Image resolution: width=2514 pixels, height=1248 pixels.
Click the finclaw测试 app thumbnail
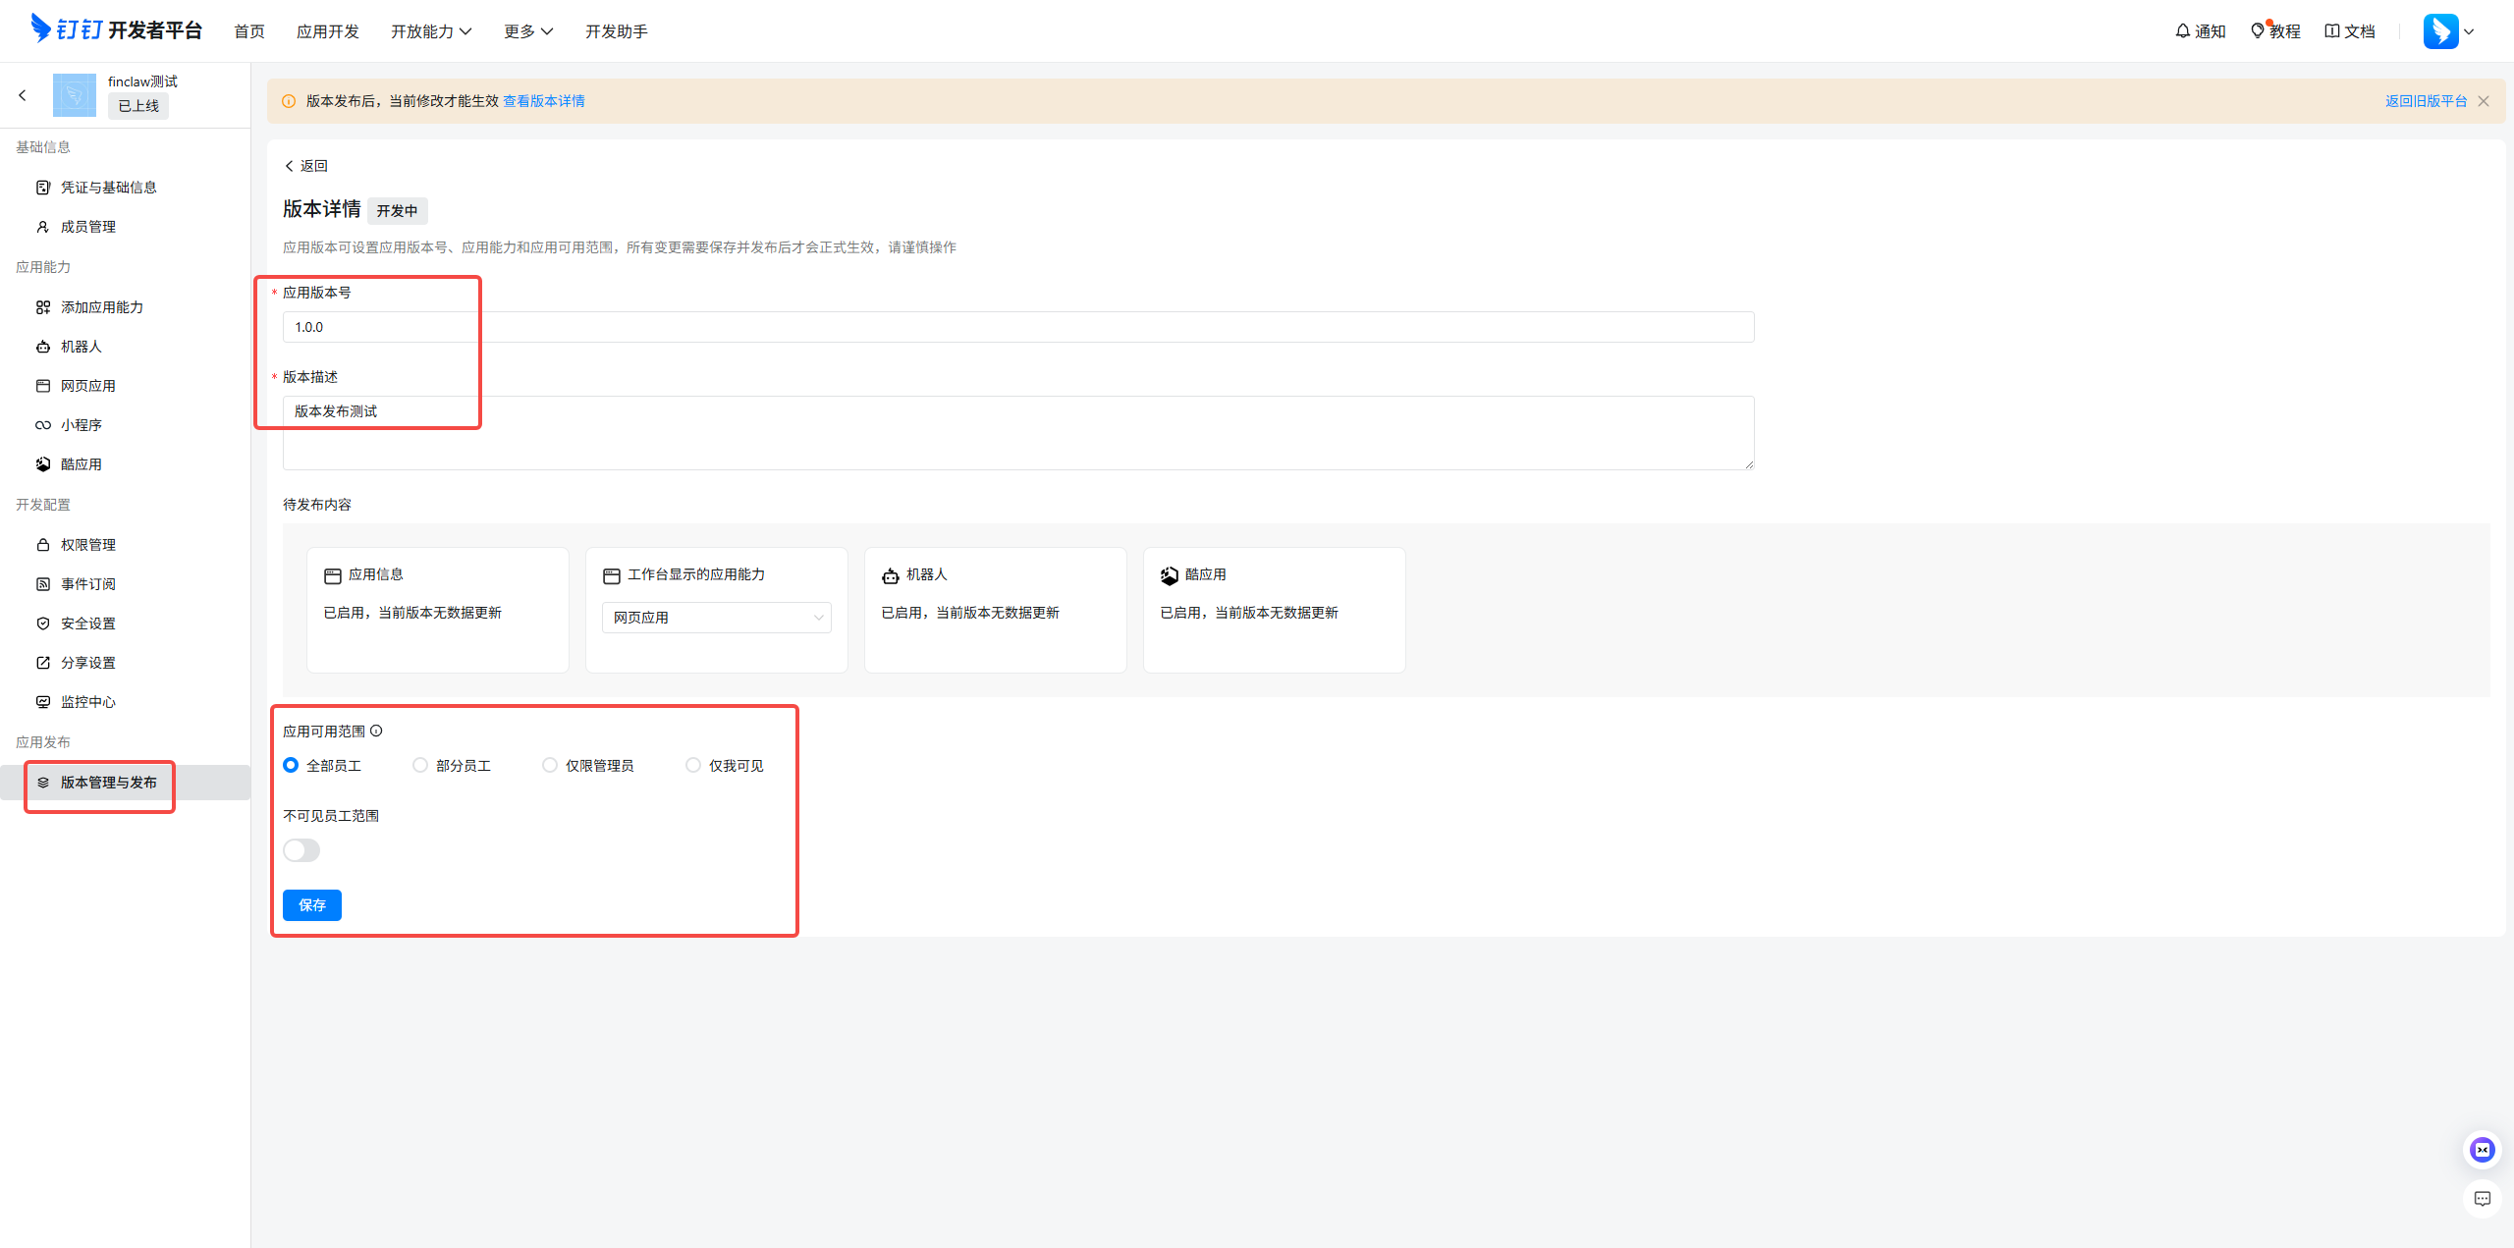pyautogui.click(x=75, y=95)
